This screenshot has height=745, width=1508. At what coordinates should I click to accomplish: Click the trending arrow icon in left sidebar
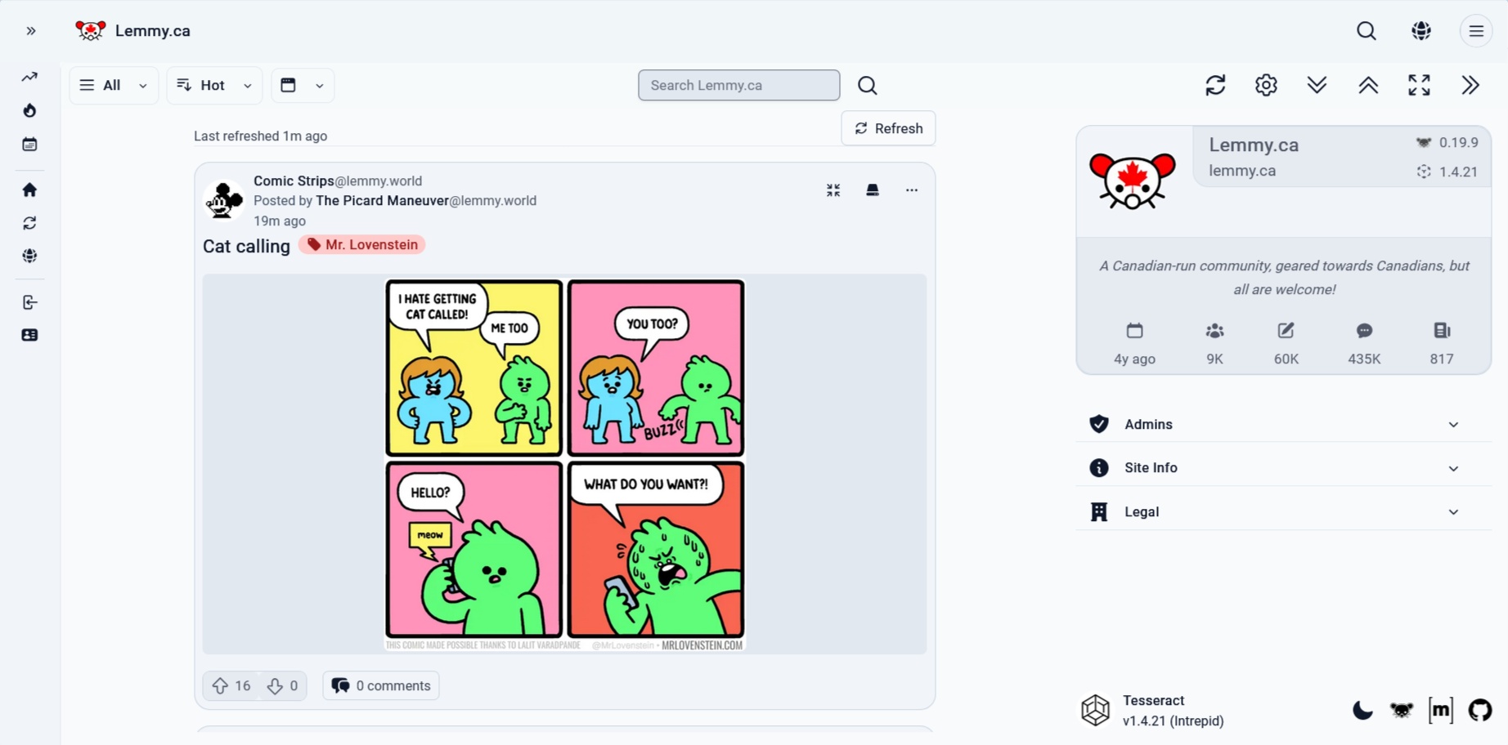29,77
